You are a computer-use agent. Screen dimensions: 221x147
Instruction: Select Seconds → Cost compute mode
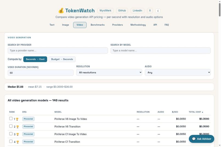point(35,59)
